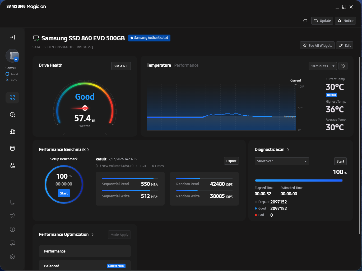Open the help question mark icon
Screen dimensions: 362x271
click(x=12, y=229)
